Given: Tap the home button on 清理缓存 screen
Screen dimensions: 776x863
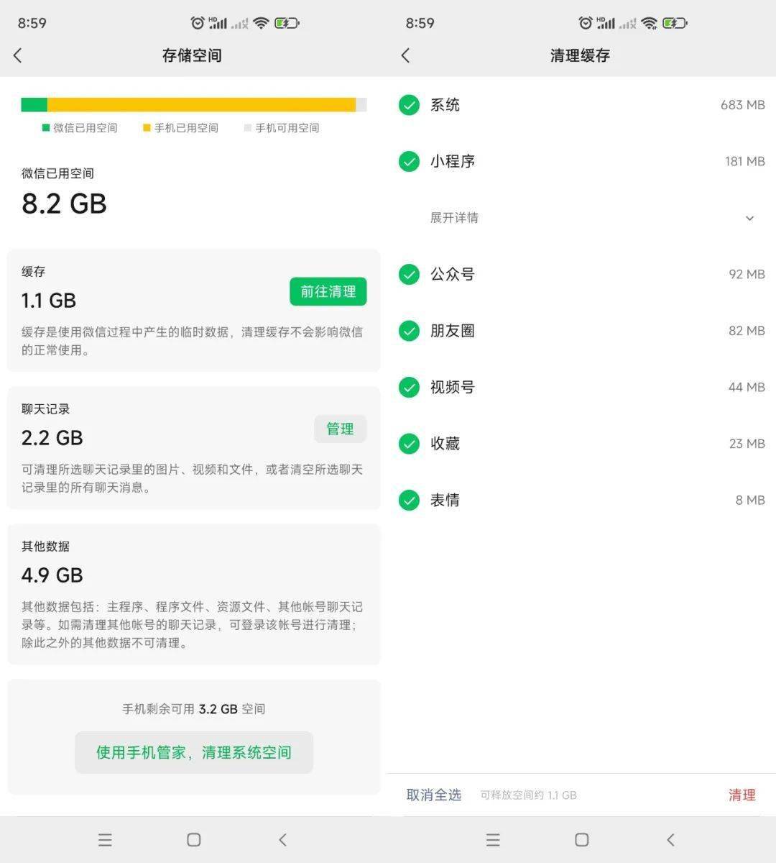Looking at the screenshot, I should click(582, 839).
